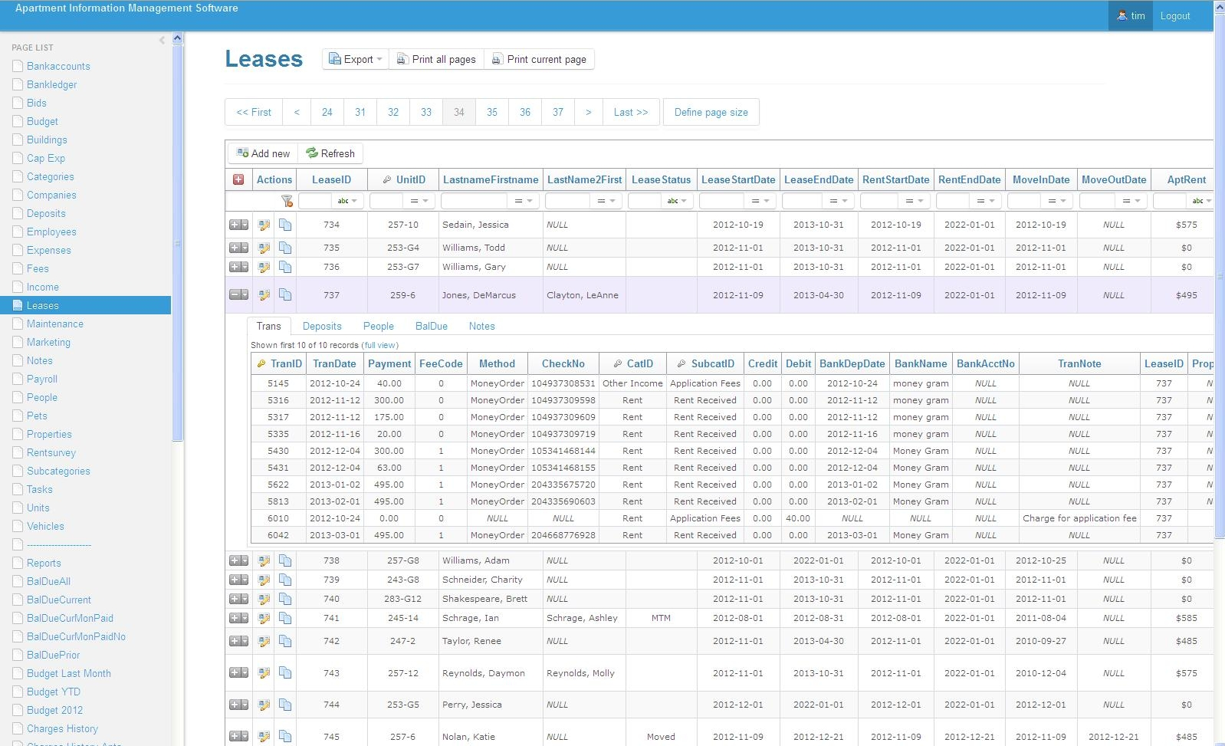Switch to the Deposits tab
Screen dimensions: 1225x746
tap(322, 327)
